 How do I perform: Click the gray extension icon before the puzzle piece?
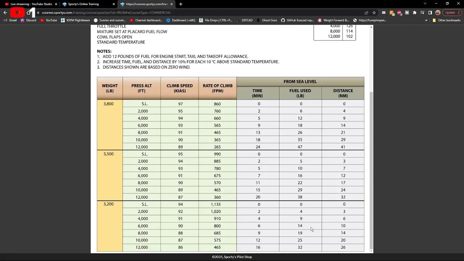(x=407, y=12)
